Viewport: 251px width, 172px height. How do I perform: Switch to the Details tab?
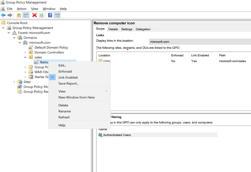[113, 29]
